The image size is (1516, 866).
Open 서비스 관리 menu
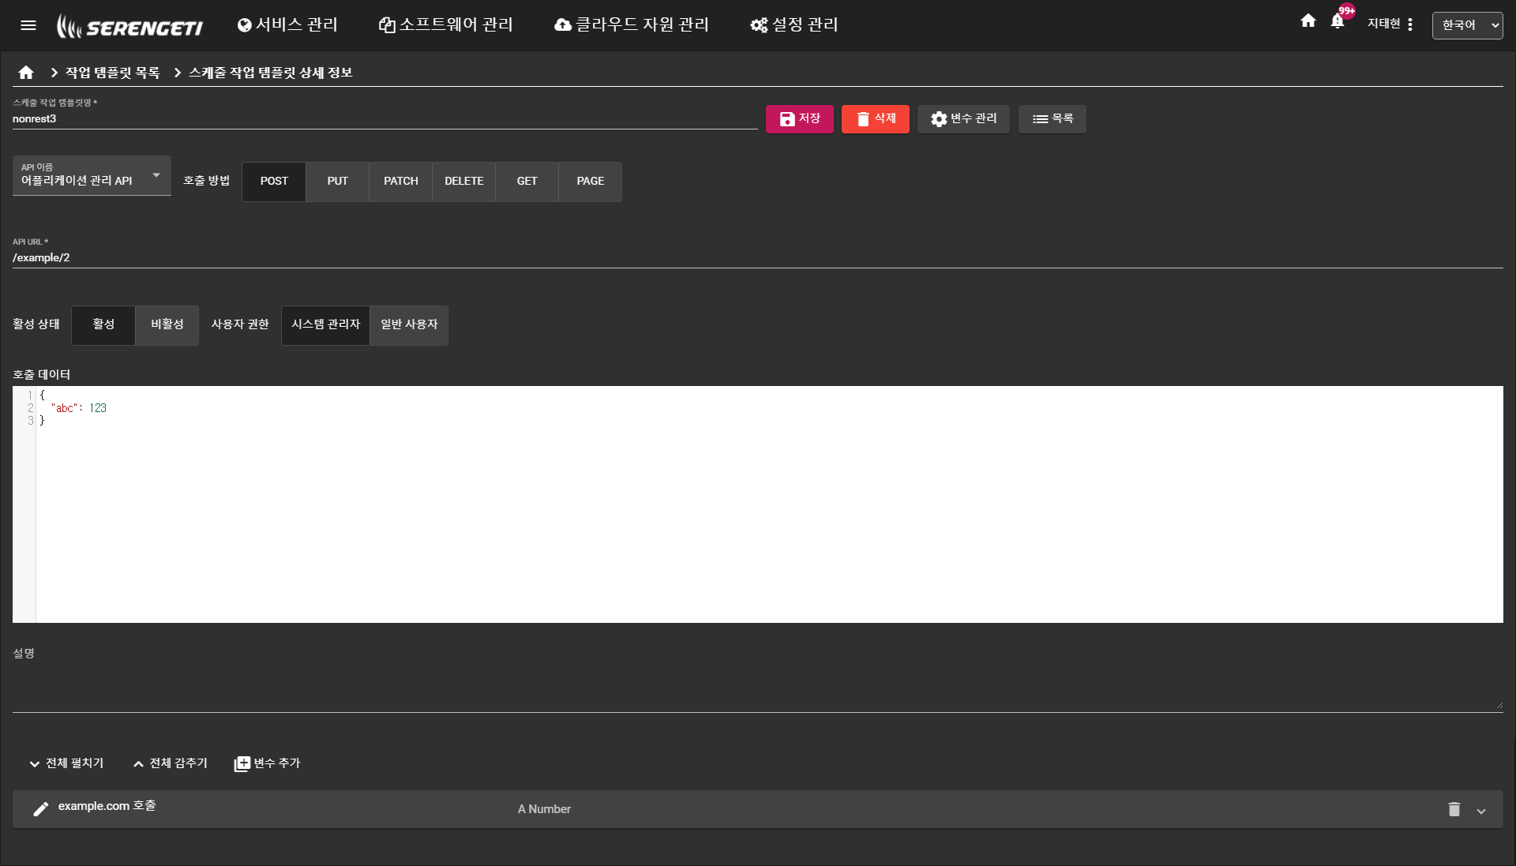coord(287,25)
